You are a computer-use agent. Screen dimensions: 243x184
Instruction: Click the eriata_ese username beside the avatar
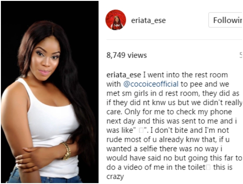point(148,20)
